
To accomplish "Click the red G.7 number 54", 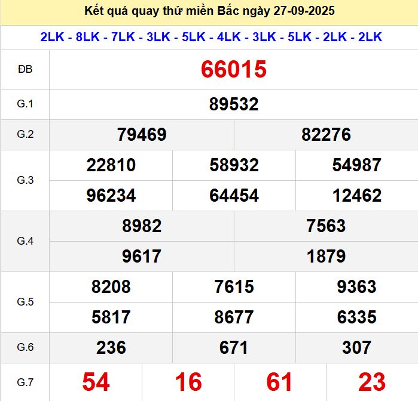I will pyautogui.click(x=96, y=382).
